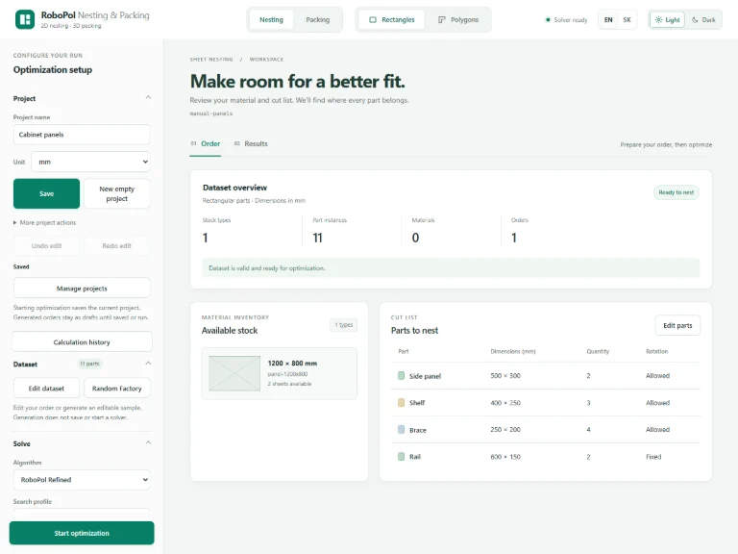Open the Algorithm RoboPol Refined dropdown
The image size is (738, 554).
point(82,480)
